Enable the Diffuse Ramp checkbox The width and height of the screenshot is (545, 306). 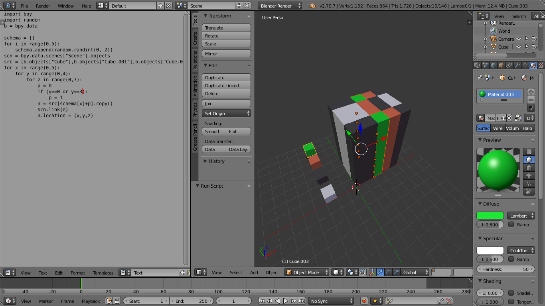coord(511,225)
